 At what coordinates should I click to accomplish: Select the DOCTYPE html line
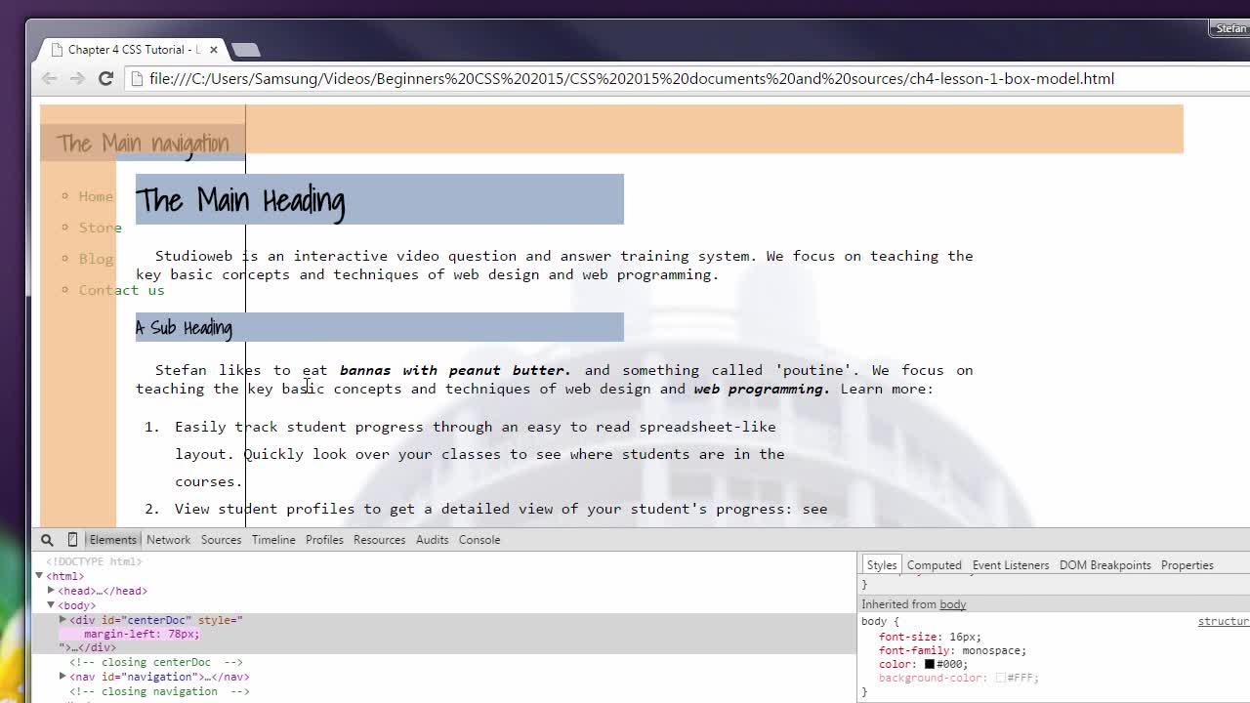(x=94, y=561)
